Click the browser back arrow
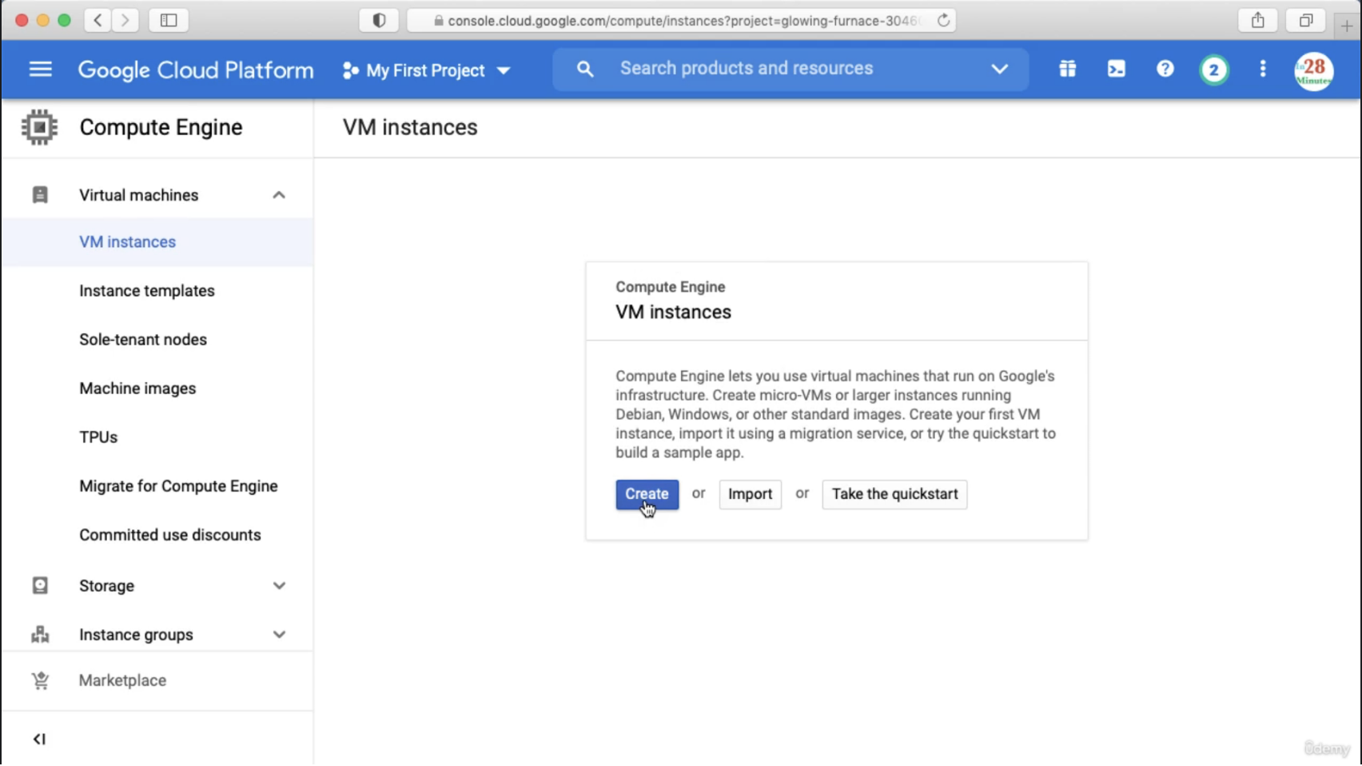 98,20
